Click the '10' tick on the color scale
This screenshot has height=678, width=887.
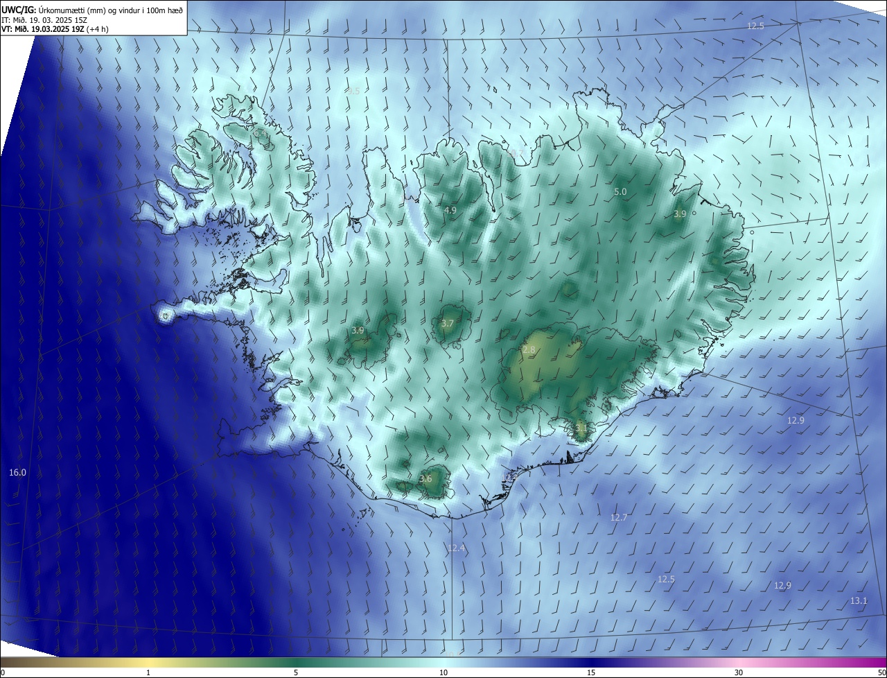coord(443,673)
